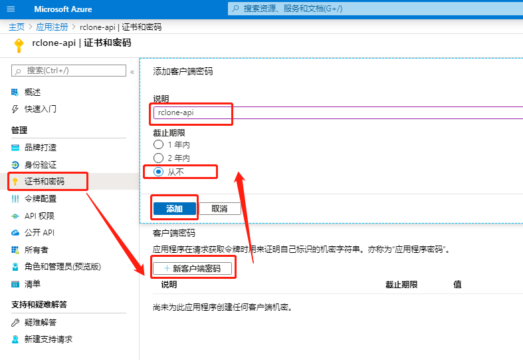Open 快速入门 in the sidebar
This screenshot has height=360, width=523.
(x=41, y=109)
